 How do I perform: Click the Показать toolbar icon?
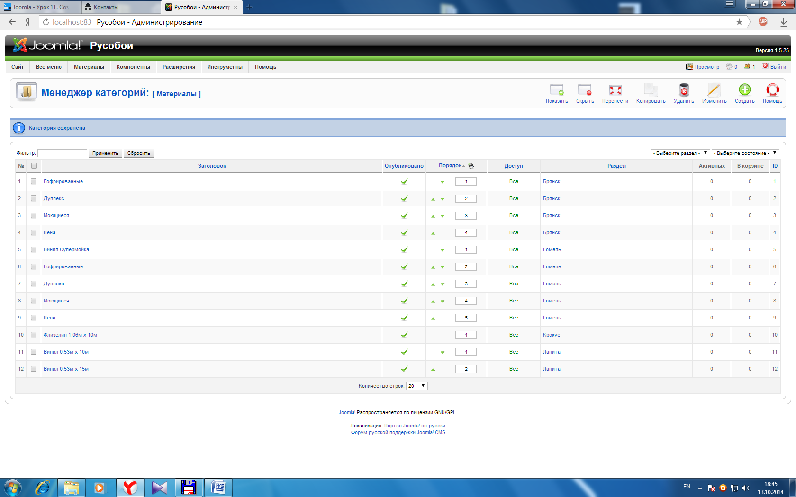(556, 90)
